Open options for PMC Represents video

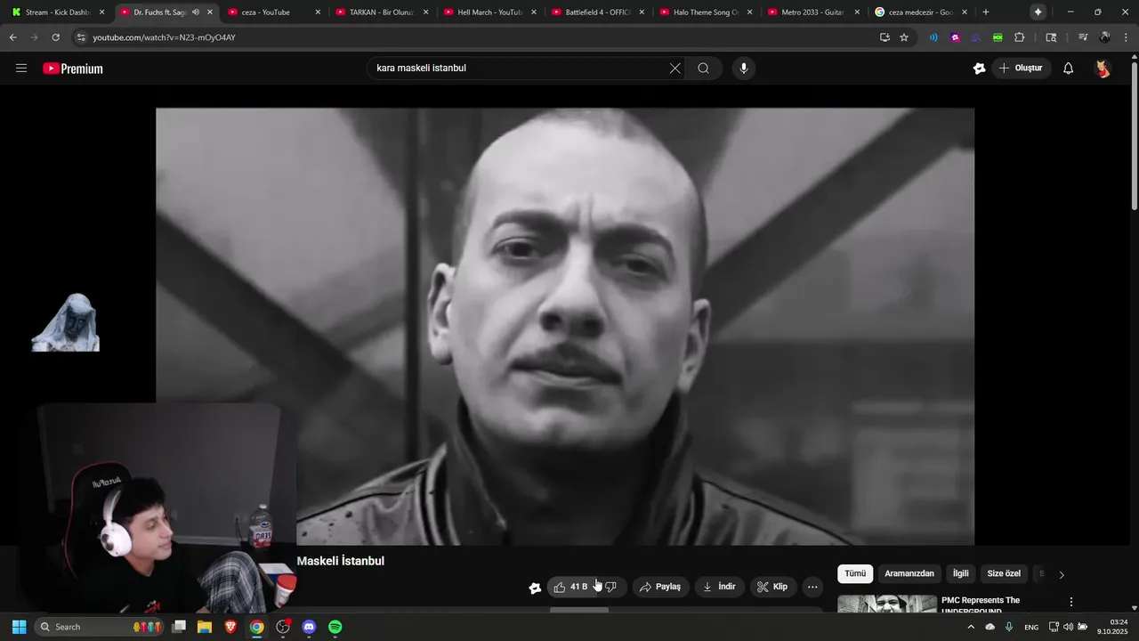point(1071,602)
